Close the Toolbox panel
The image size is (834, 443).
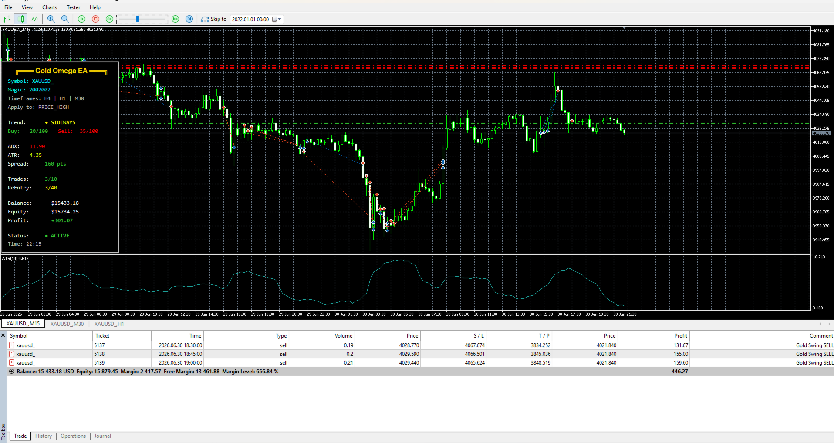click(3, 335)
